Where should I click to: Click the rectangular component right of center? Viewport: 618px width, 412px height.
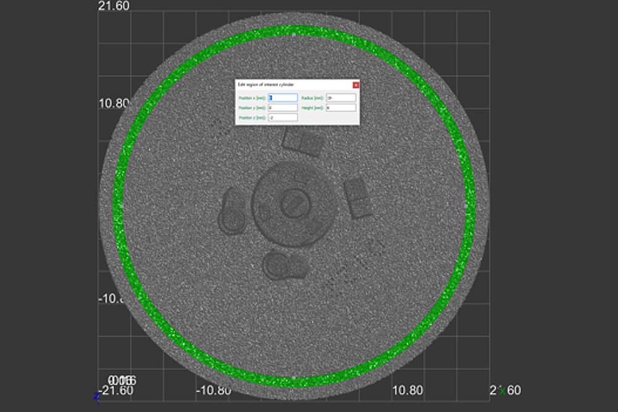pos(358,198)
